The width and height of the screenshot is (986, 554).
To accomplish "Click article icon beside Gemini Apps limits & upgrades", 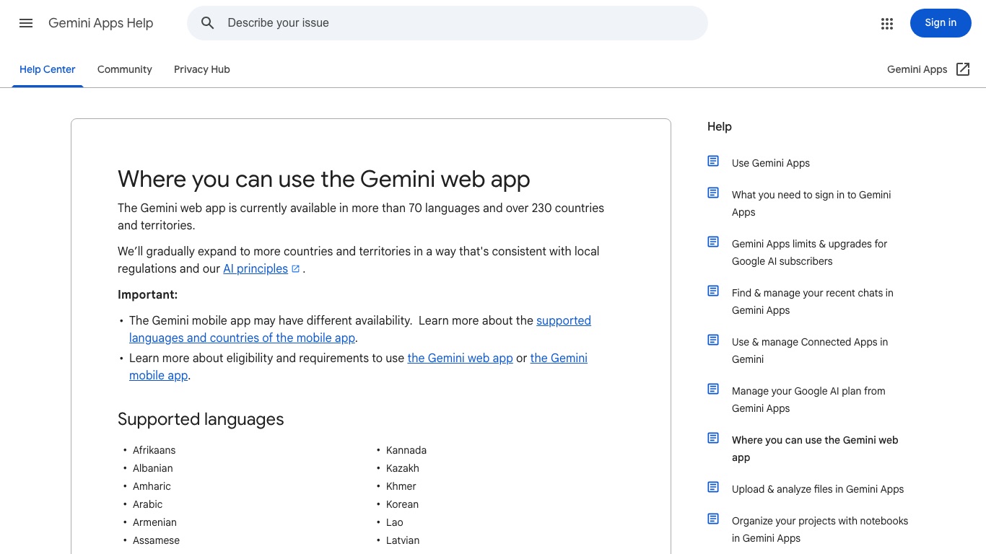I will click(x=713, y=242).
